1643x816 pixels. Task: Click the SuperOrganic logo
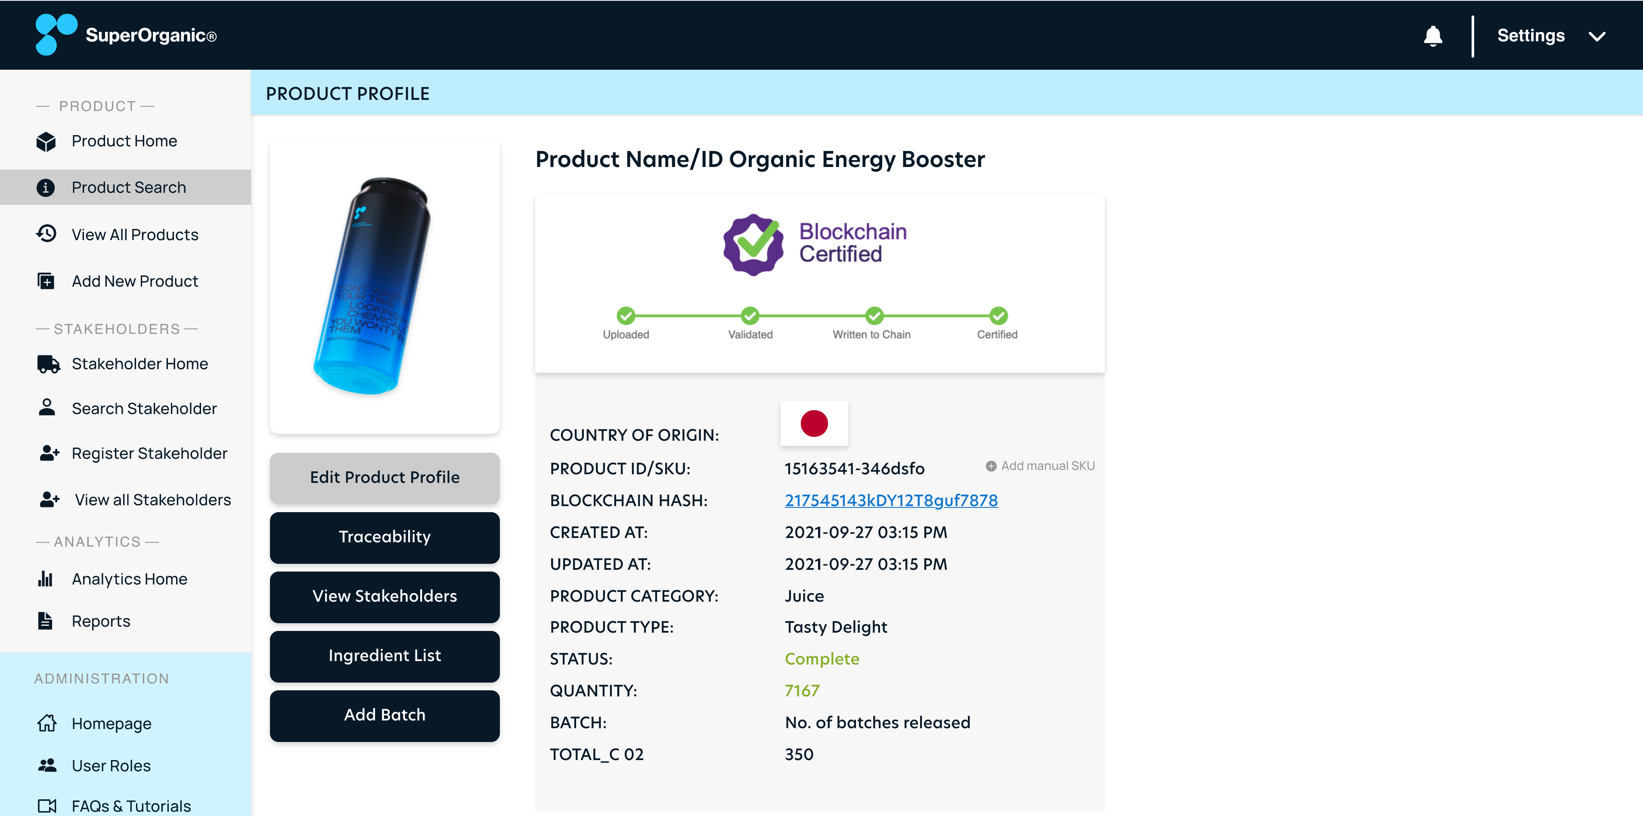(126, 34)
